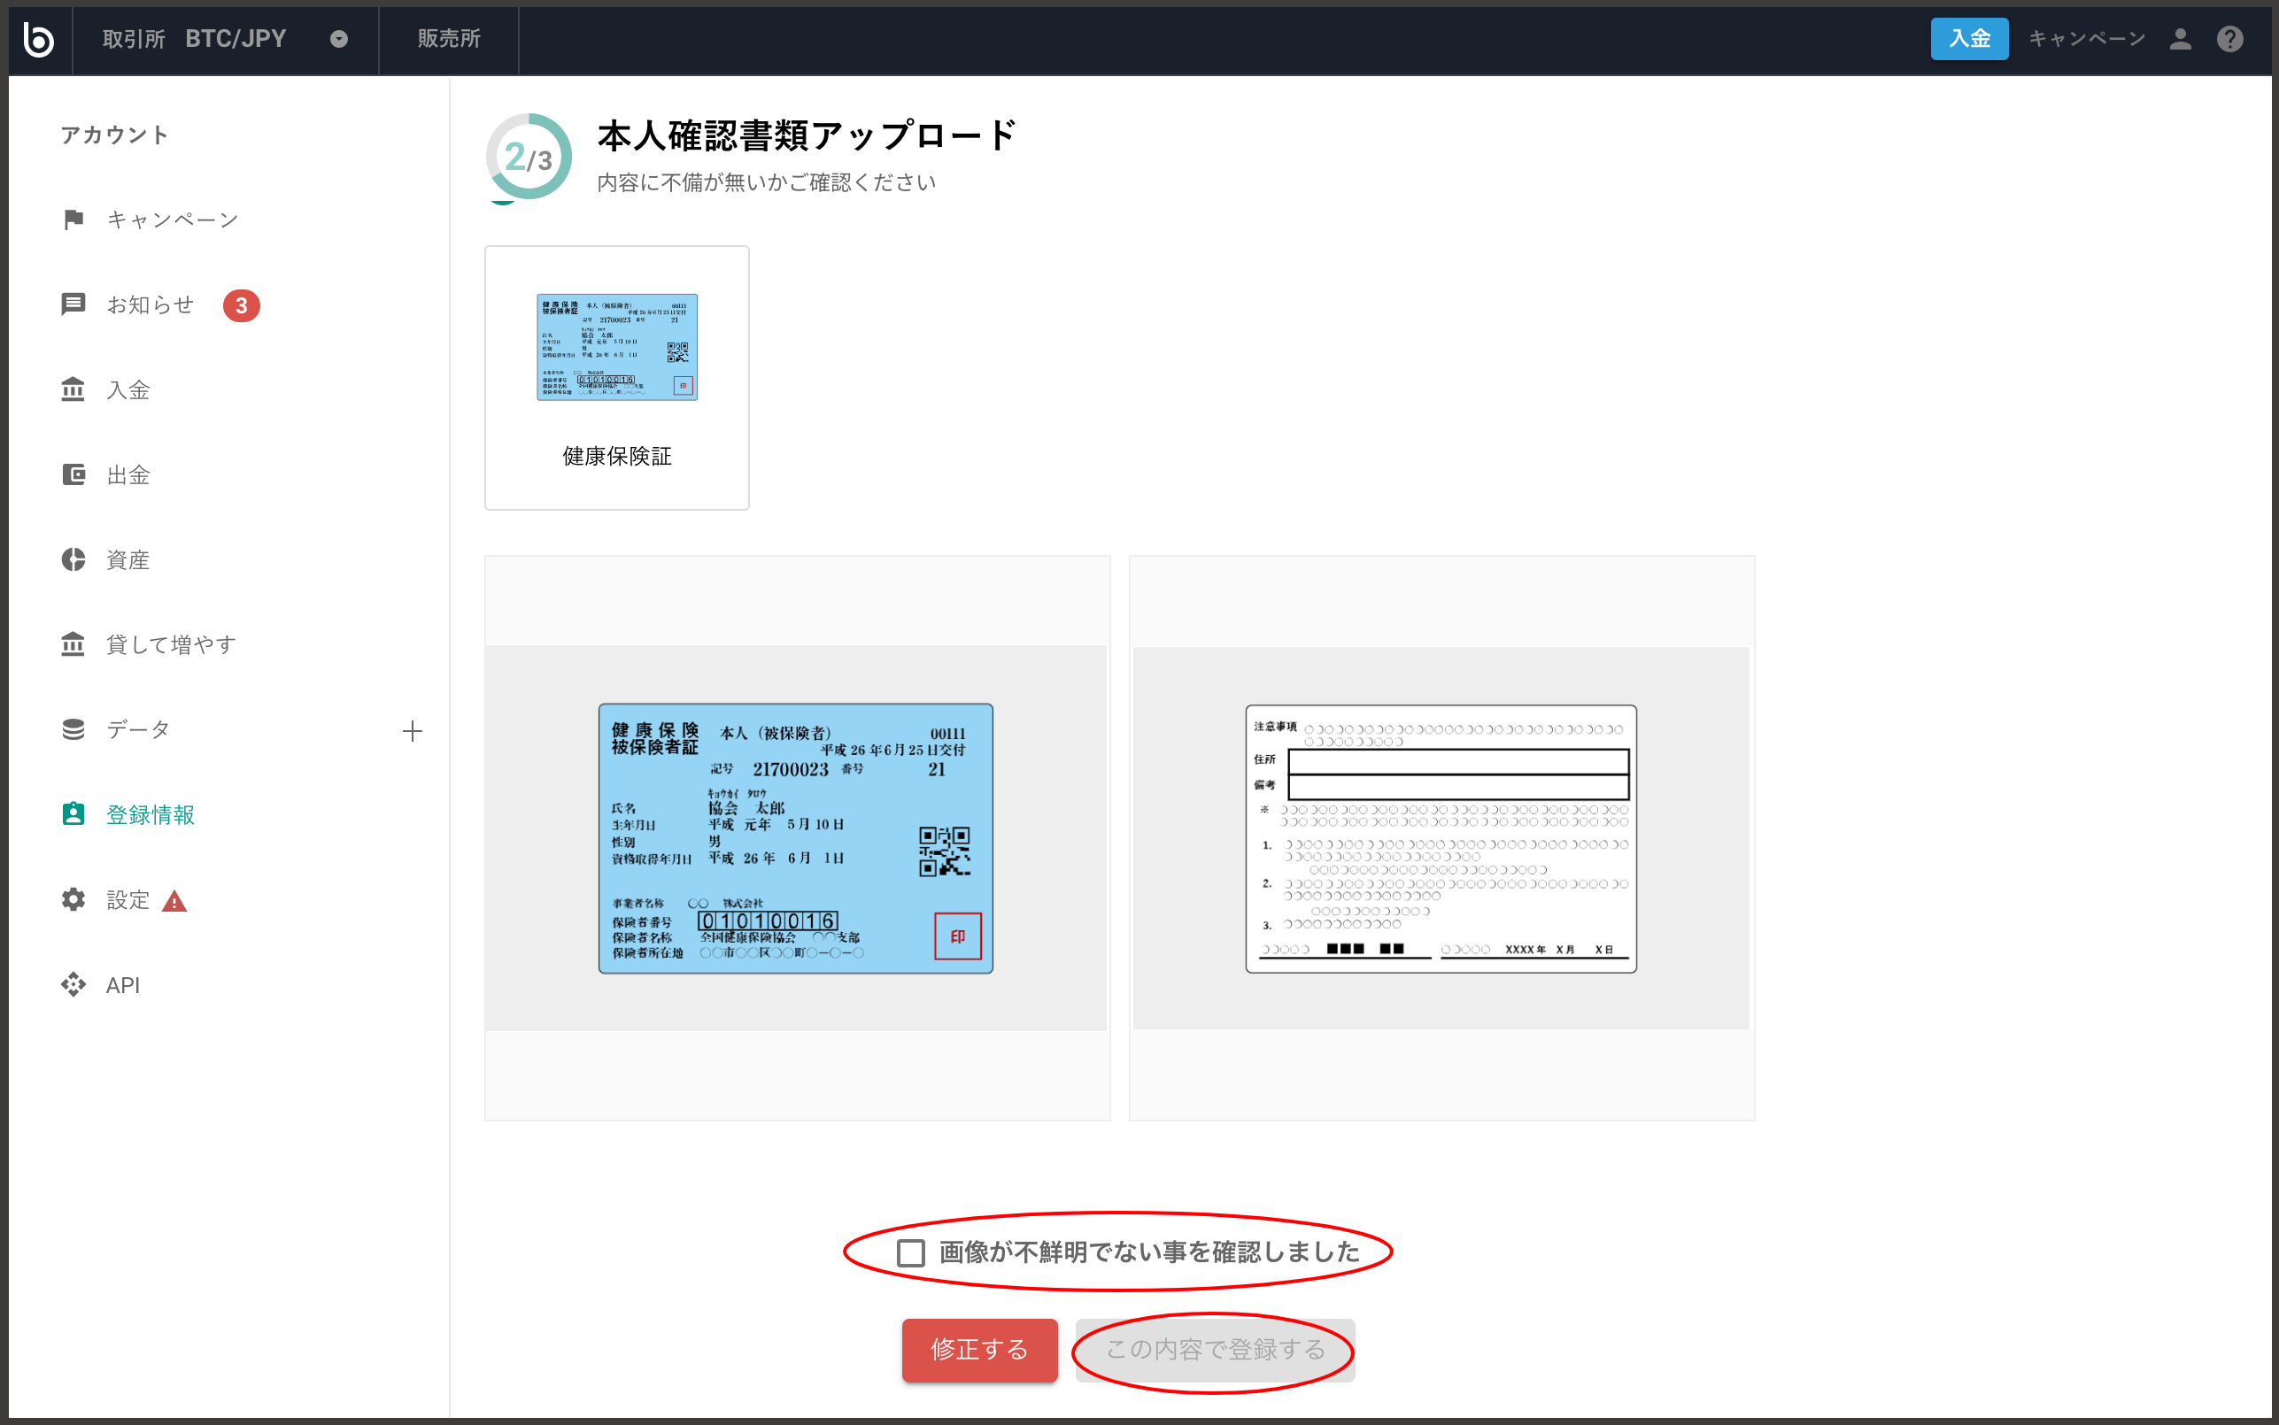Open 貸して増やす in the sidebar

coord(172,644)
